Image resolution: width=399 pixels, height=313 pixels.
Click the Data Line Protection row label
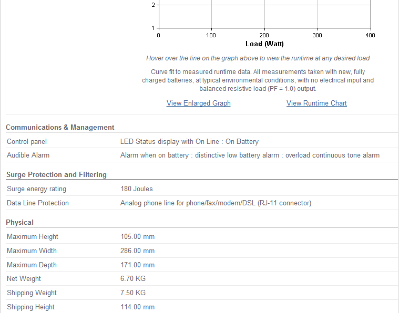pyautogui.click(x=38, y=203)
